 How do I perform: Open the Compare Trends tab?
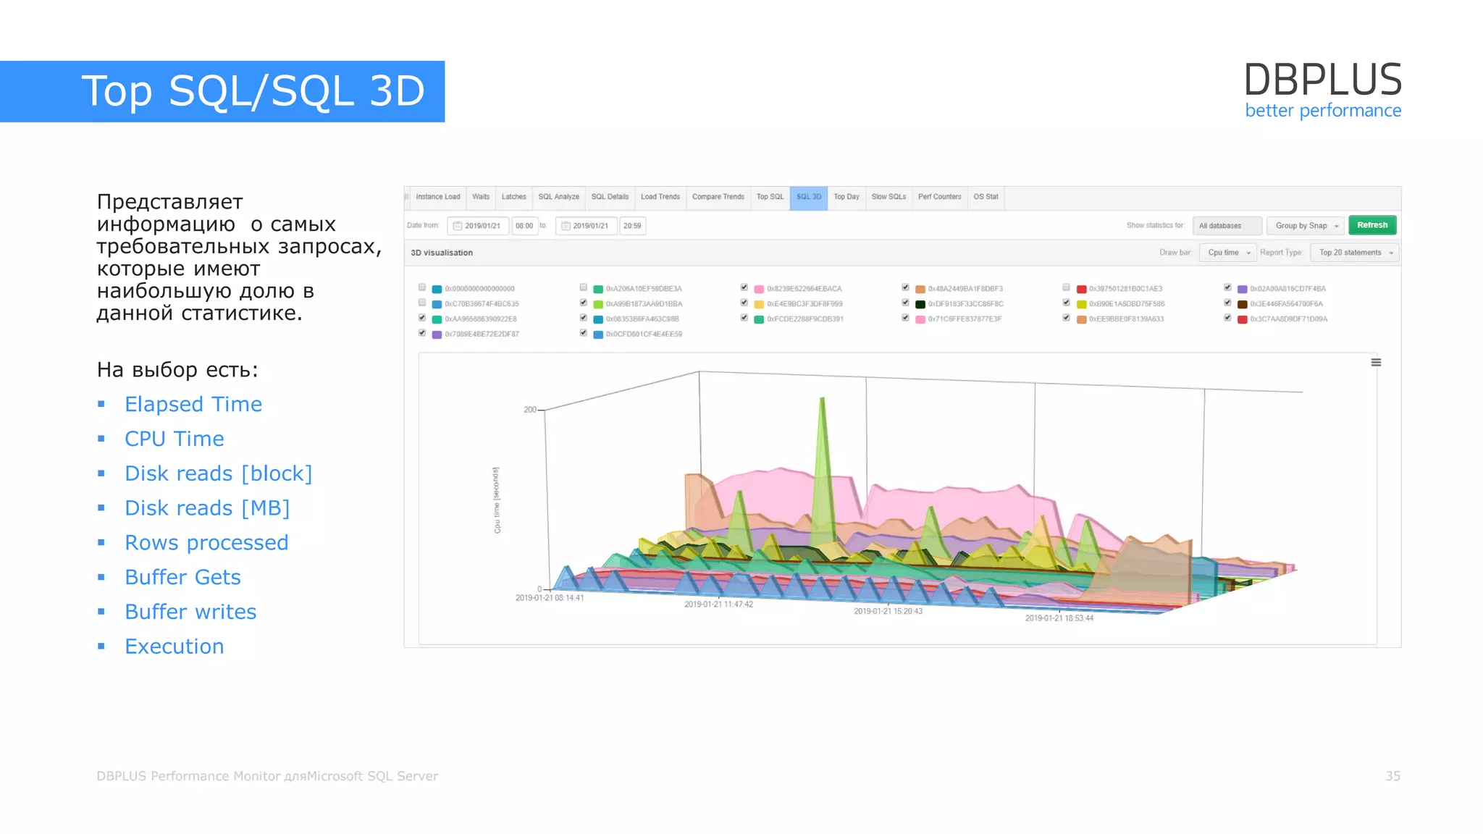click(718, 197)
